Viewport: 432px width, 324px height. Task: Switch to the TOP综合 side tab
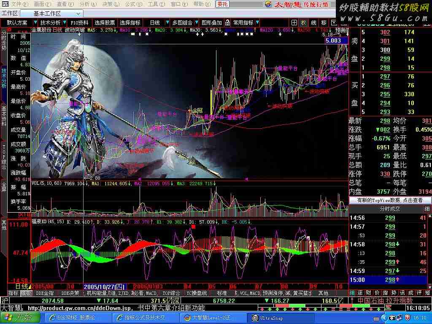coord(4,157)
